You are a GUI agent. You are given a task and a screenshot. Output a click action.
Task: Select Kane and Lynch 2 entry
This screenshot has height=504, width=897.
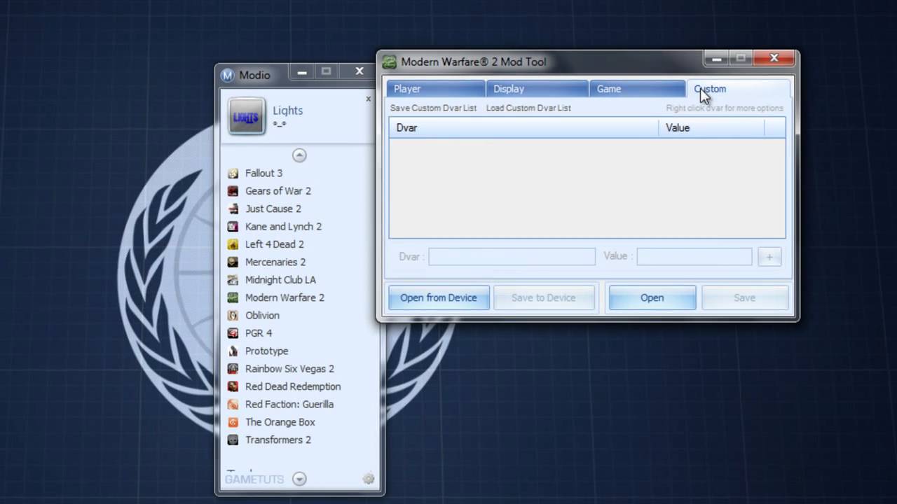pyautogui.click(x=283, y=226)
